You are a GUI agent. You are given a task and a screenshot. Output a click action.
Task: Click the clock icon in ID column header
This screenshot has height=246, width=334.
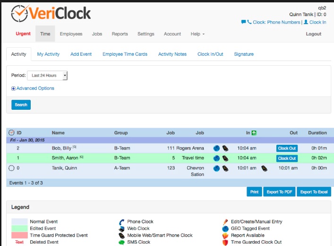12,133
